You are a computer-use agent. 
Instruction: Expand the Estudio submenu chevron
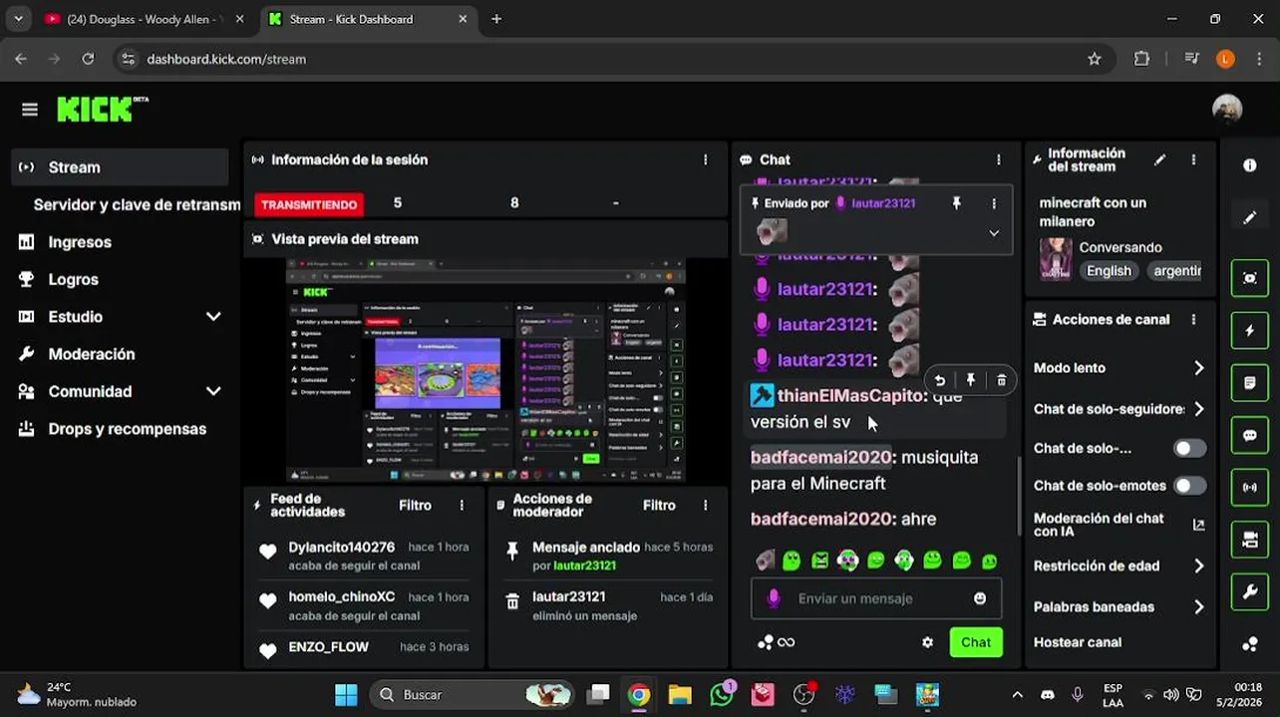pyautogui.click(x=213, y=317)
